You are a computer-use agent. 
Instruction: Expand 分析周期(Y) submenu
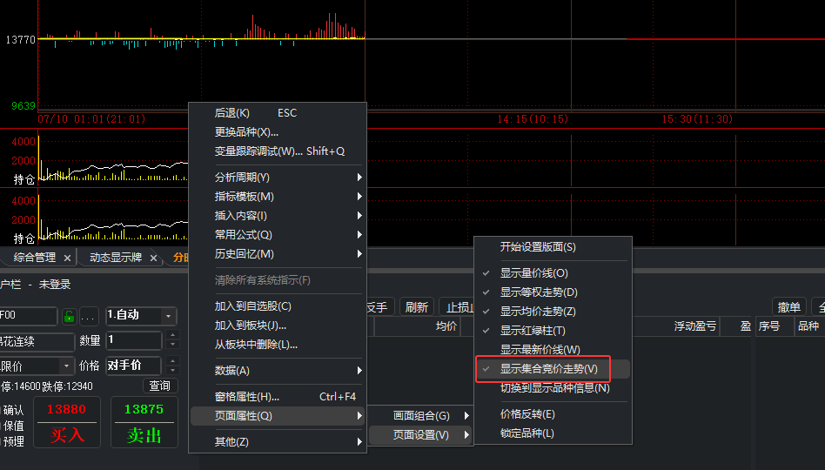pyautogui.click(x=278, y=178)
